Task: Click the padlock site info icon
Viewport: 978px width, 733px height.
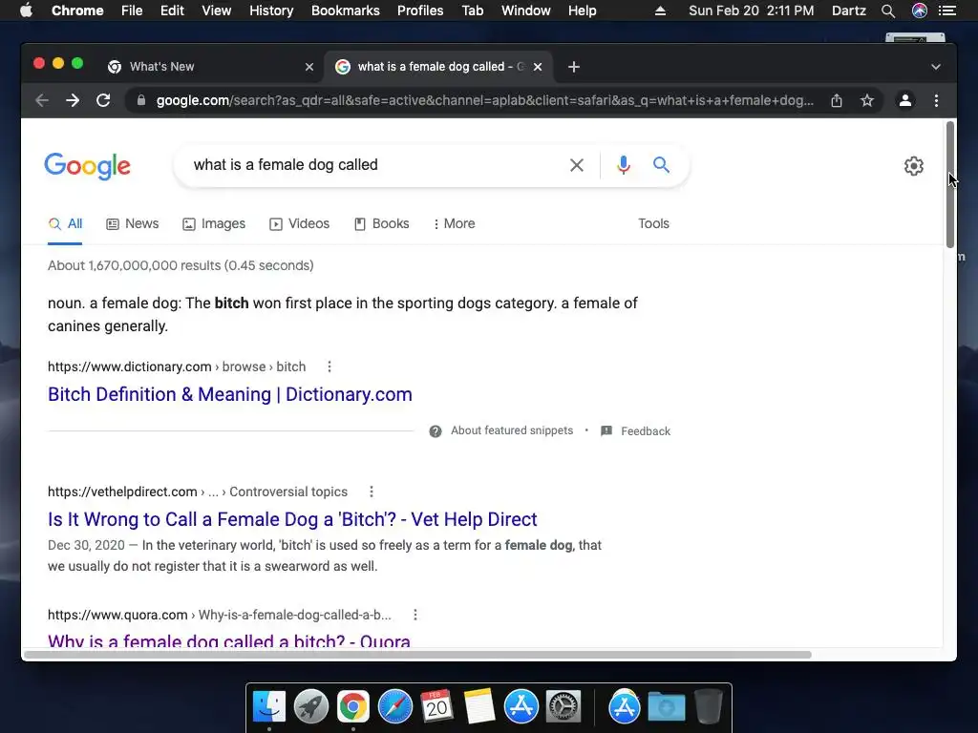Action: (x=141, y=100)
